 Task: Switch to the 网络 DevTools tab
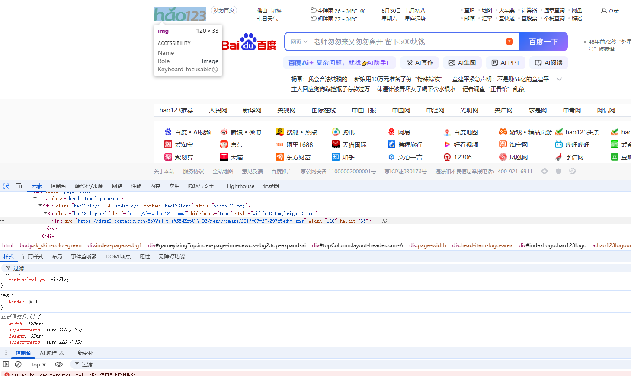tap(117, 186)
